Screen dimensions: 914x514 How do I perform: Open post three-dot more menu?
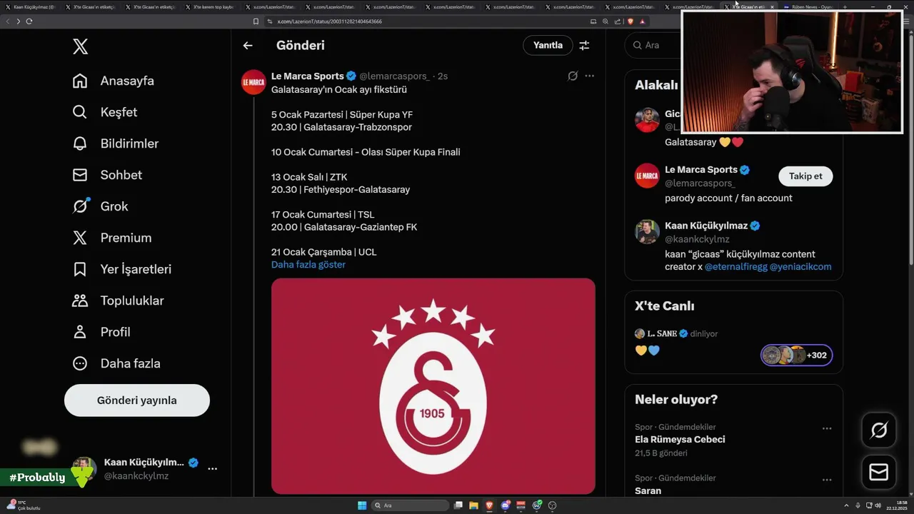click(x=589, y=76)
